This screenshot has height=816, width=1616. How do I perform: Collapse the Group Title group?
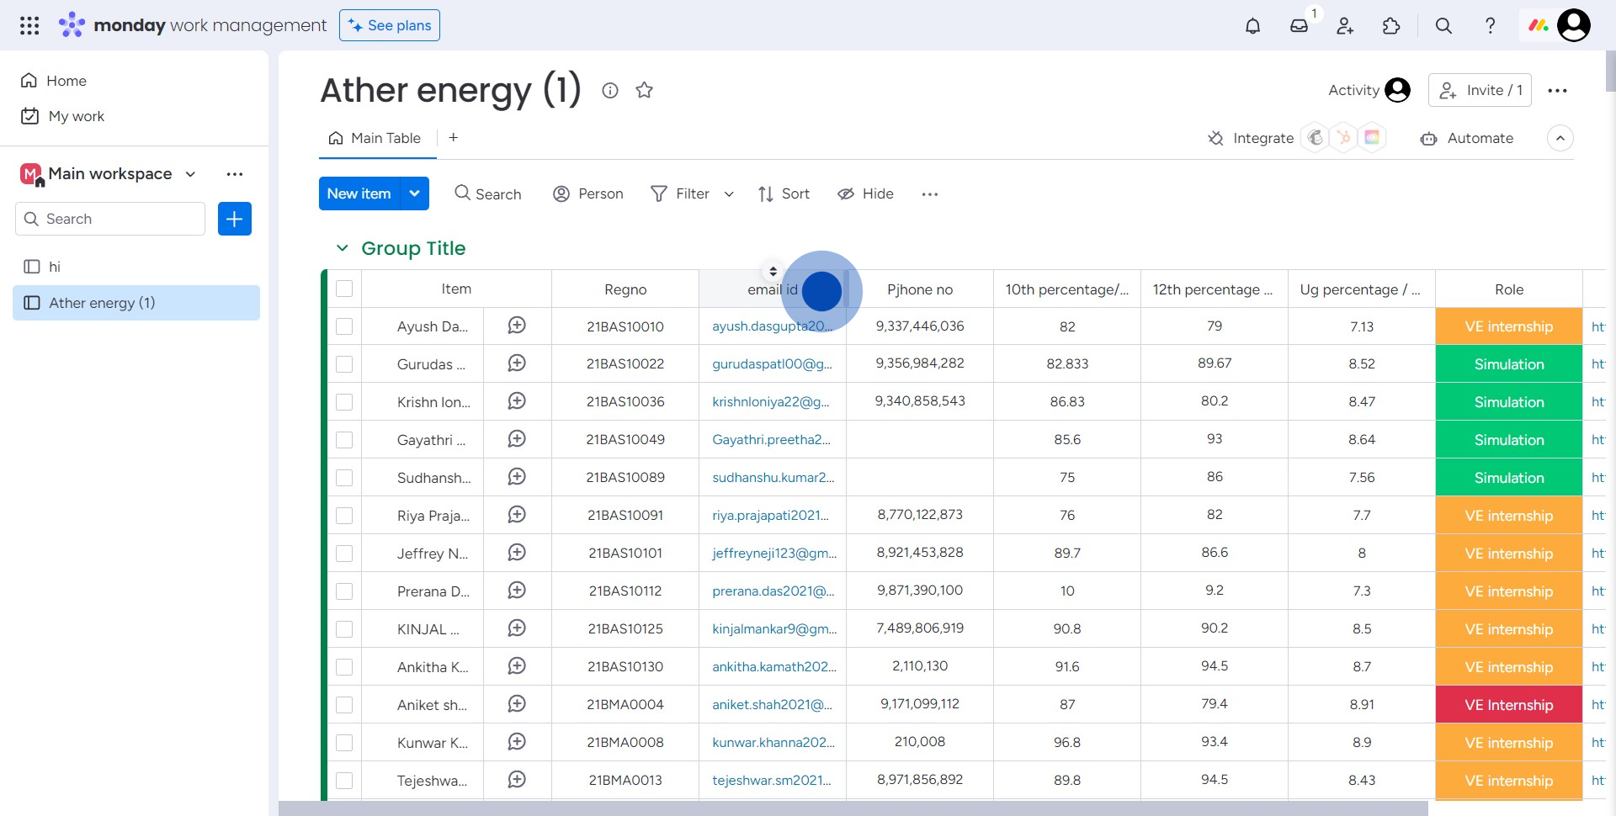tap(342, 248)
